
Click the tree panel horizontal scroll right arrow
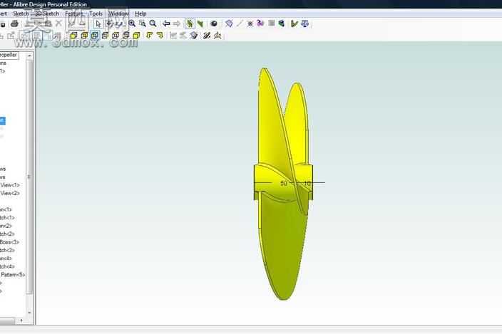point(21,320)
